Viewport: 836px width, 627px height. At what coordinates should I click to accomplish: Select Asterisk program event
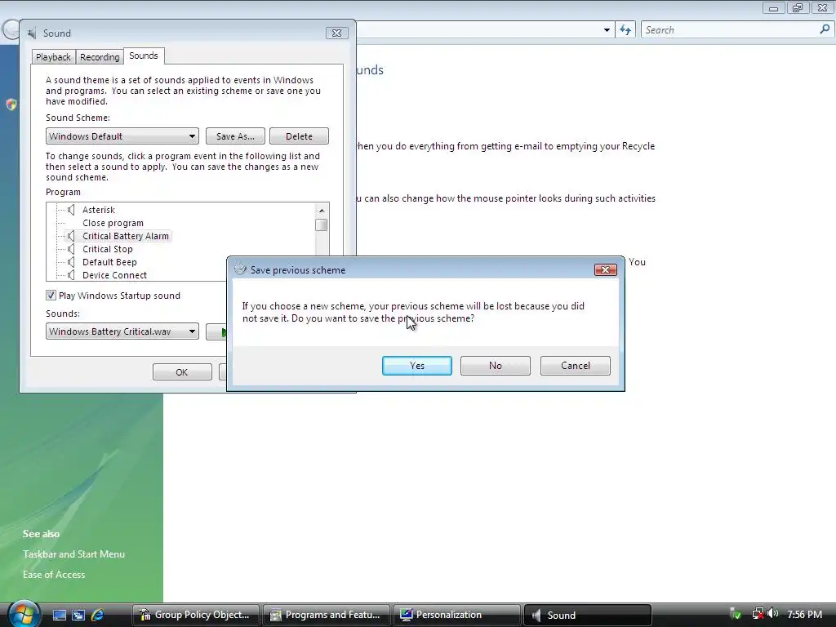point(99,210)
